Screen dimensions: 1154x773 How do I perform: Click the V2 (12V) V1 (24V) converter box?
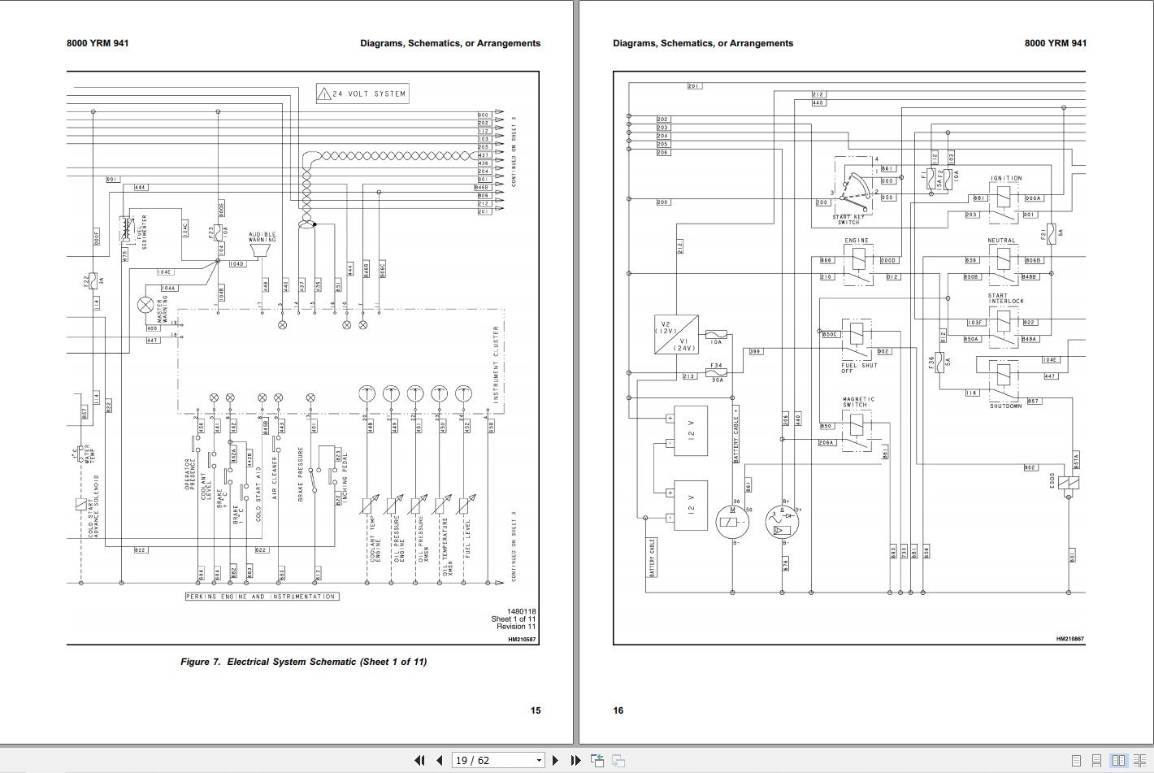click(x=676, y=335)
